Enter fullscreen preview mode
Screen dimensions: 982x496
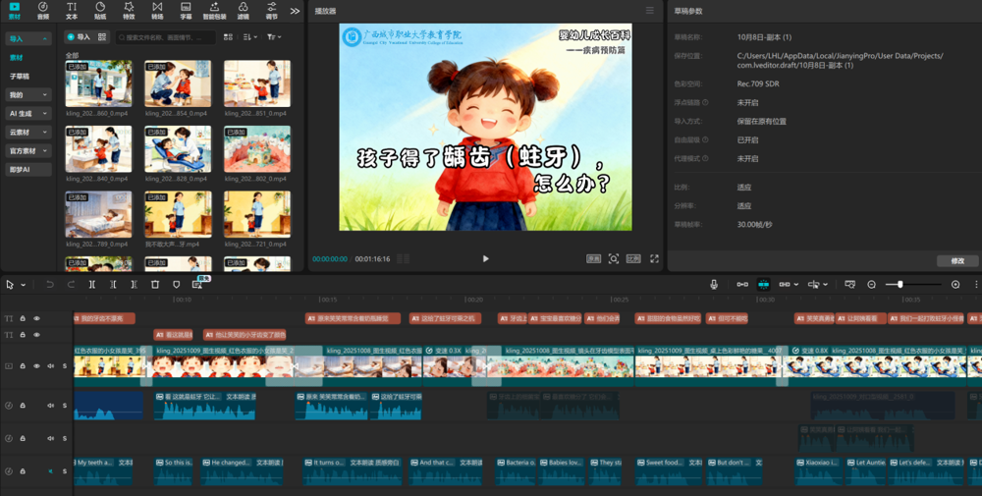pos(654,258)
